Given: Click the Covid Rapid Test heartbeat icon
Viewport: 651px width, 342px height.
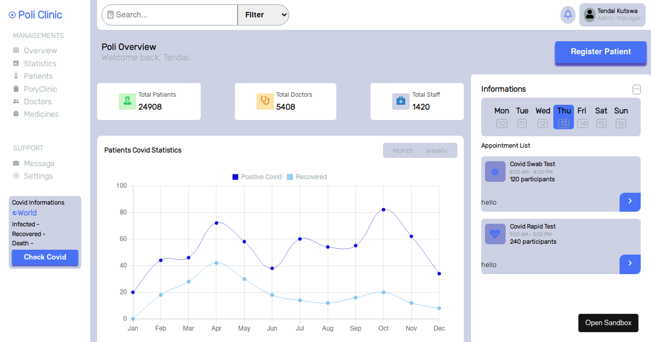Looking at the screenshot, I should click(495, 234).
